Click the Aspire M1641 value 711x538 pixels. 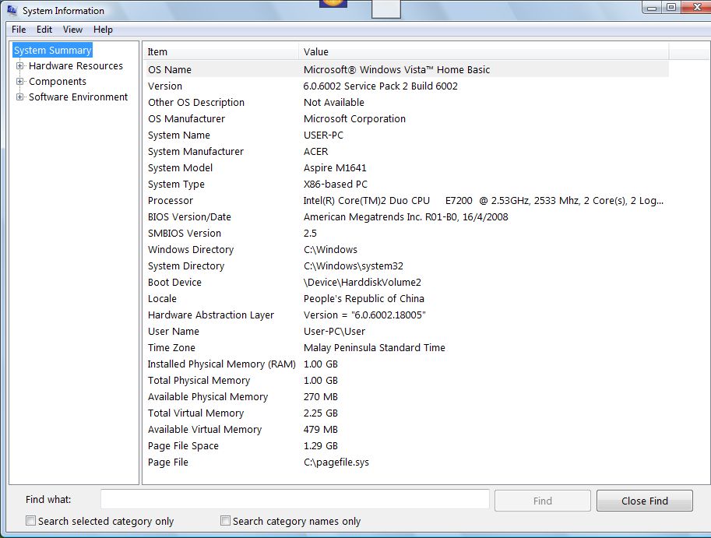(335, 167)
